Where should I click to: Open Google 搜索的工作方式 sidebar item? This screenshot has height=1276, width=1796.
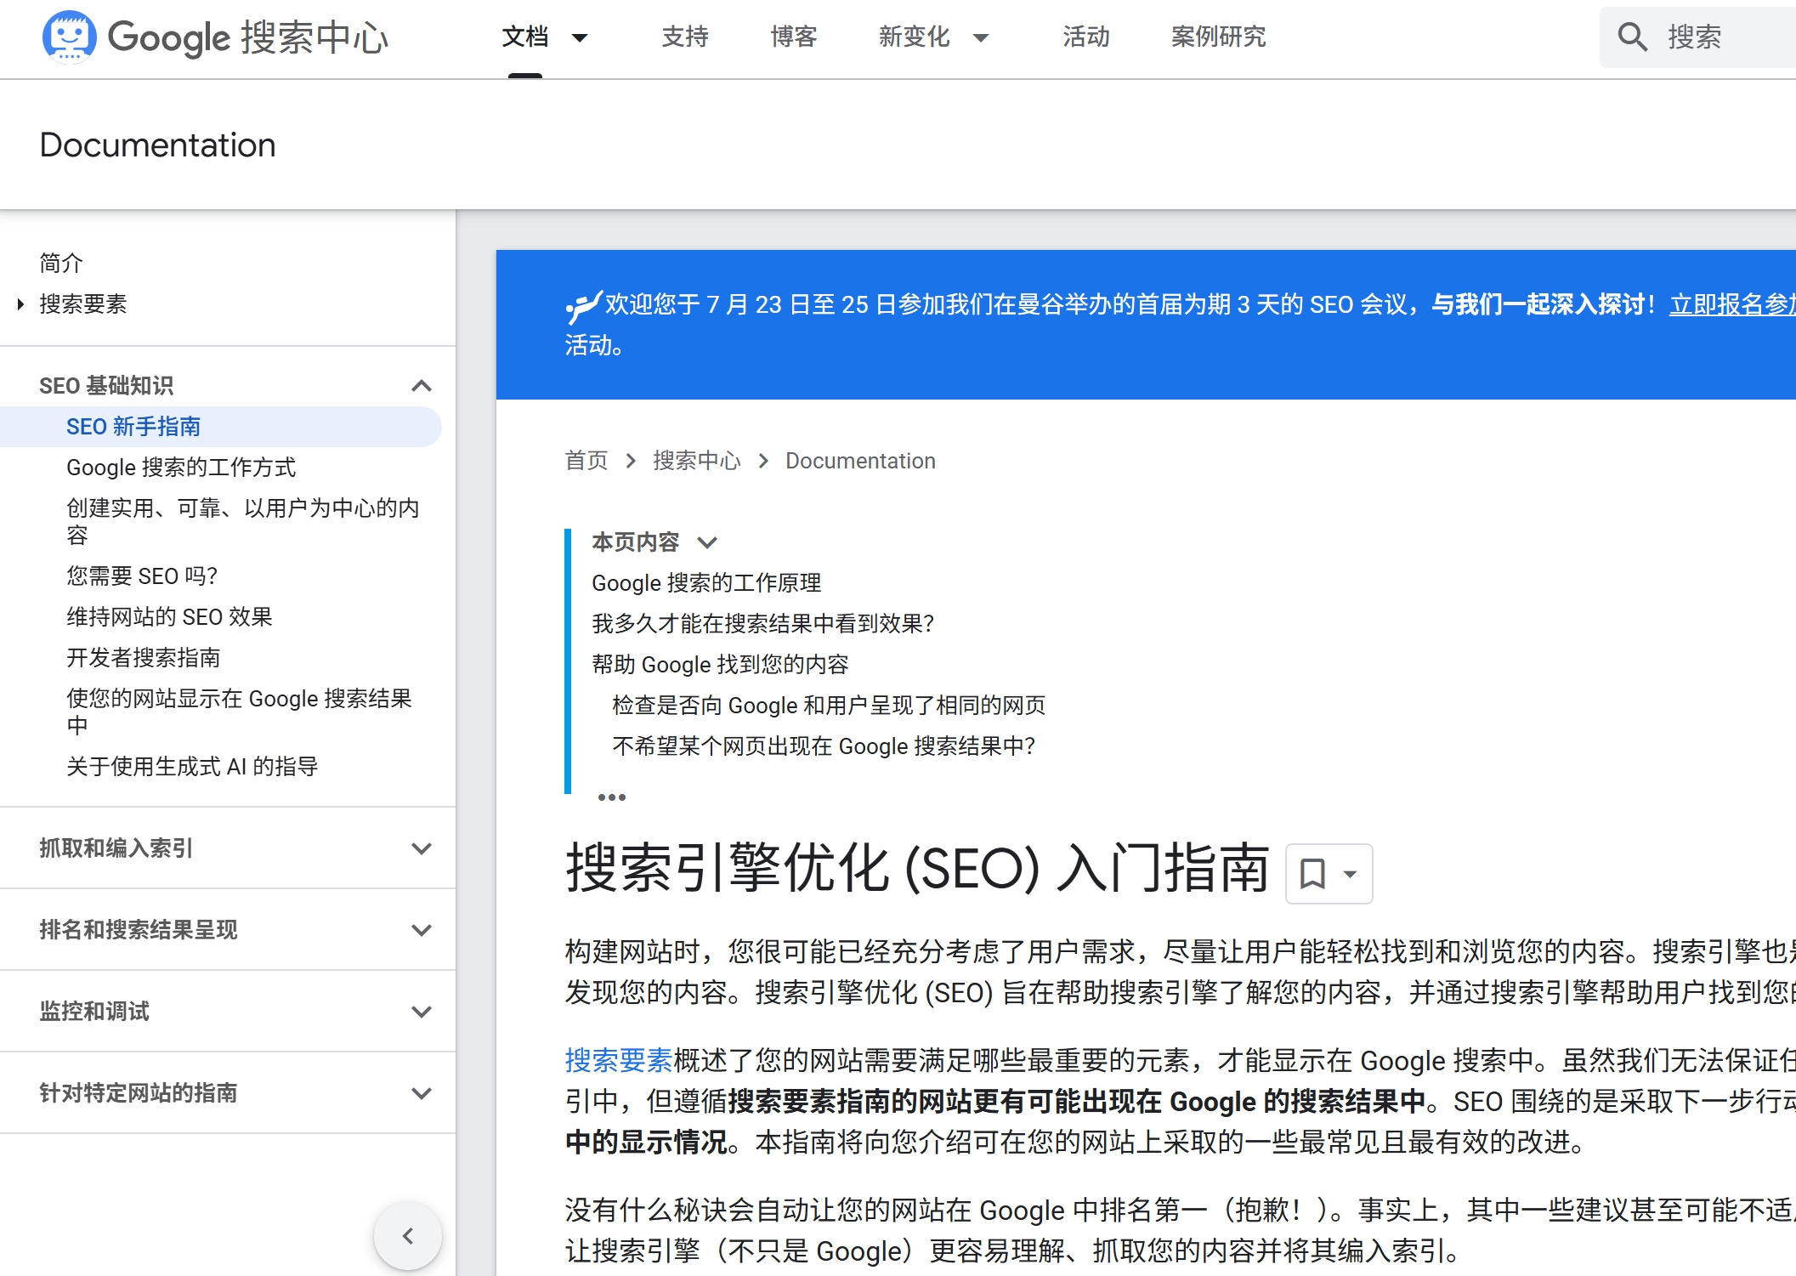(181, 468)
